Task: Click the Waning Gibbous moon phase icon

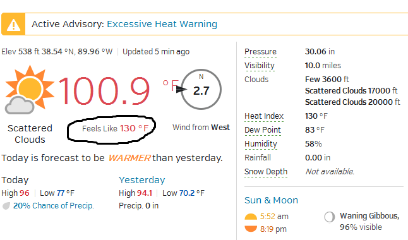Action: (x=330, y=217)
